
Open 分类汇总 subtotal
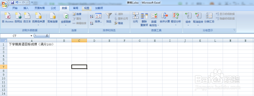pos(209,18)
